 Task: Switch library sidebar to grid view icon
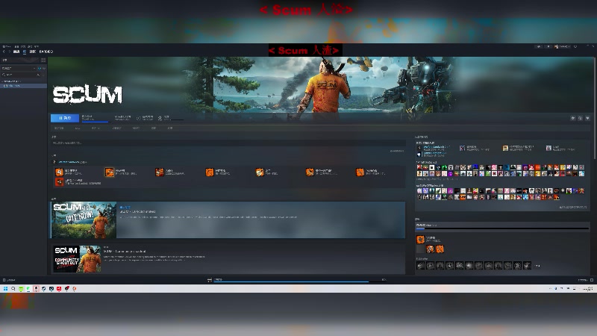[43, 60]
